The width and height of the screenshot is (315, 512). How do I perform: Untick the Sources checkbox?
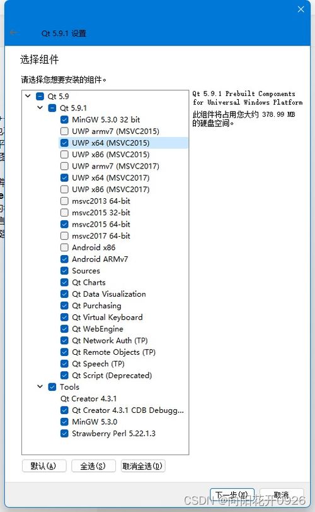pyautogui.click(x=64, y=271)
